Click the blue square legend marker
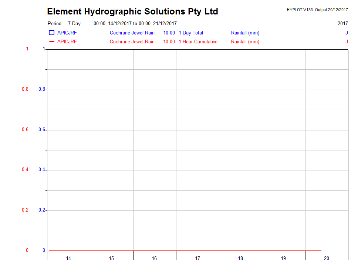The image size is (358, 269). point(52,33)
